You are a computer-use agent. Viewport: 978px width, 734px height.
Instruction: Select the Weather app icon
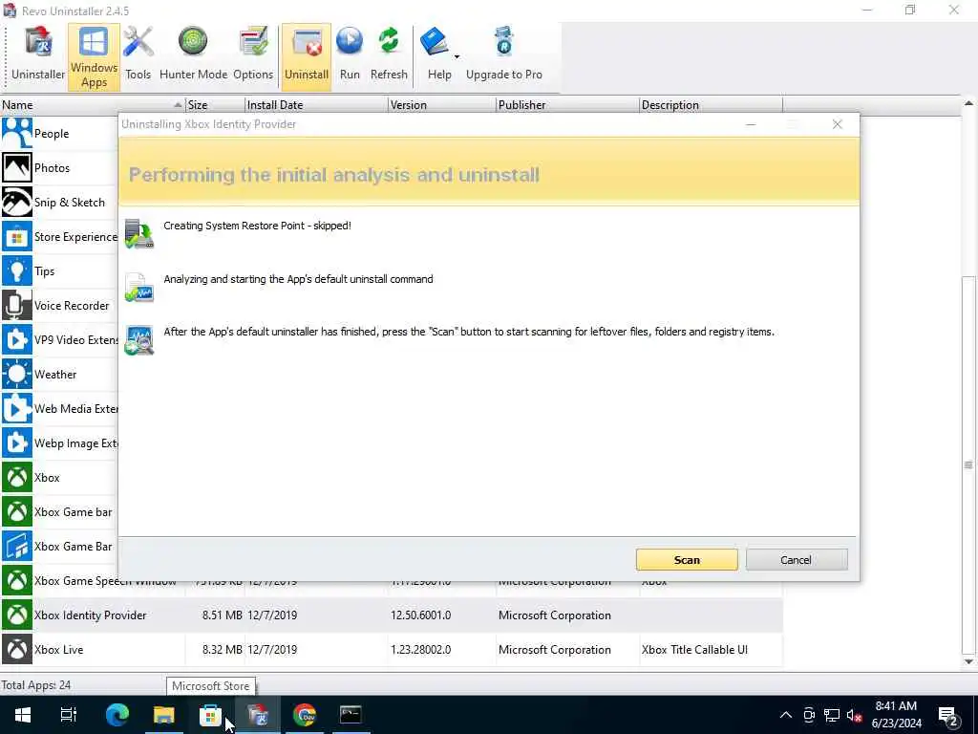click(x=17, y=374)
